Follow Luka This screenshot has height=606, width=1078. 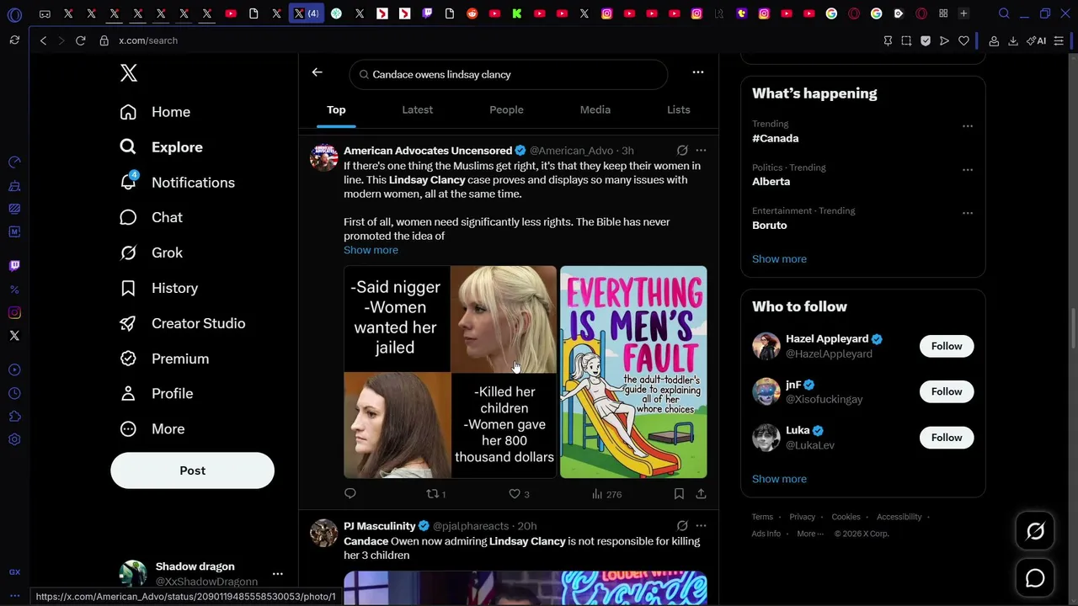tap(947, 438)
